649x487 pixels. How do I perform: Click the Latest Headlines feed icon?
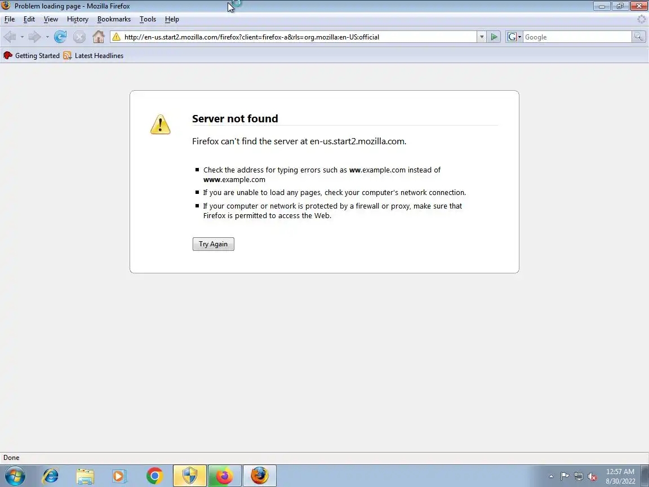(x=68, y=55)
